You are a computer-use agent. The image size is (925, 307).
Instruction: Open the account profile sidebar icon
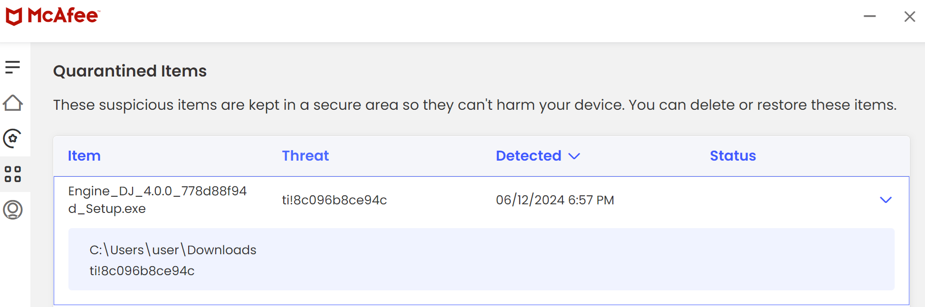click(13, 210)
